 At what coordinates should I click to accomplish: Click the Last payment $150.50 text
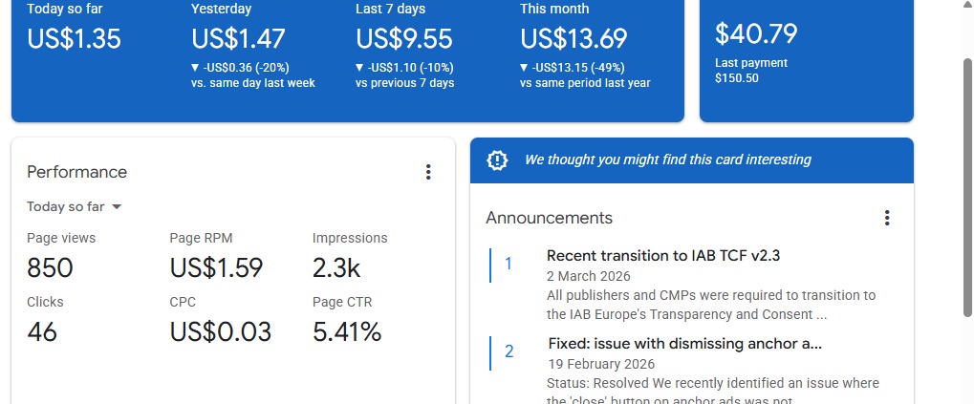tap(751, 71)
